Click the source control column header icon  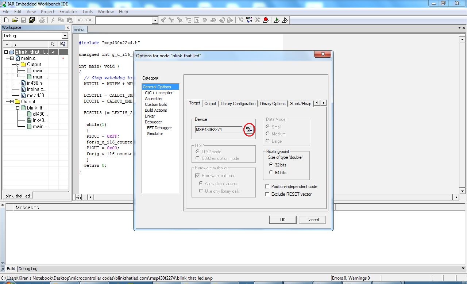click(63, 44)
